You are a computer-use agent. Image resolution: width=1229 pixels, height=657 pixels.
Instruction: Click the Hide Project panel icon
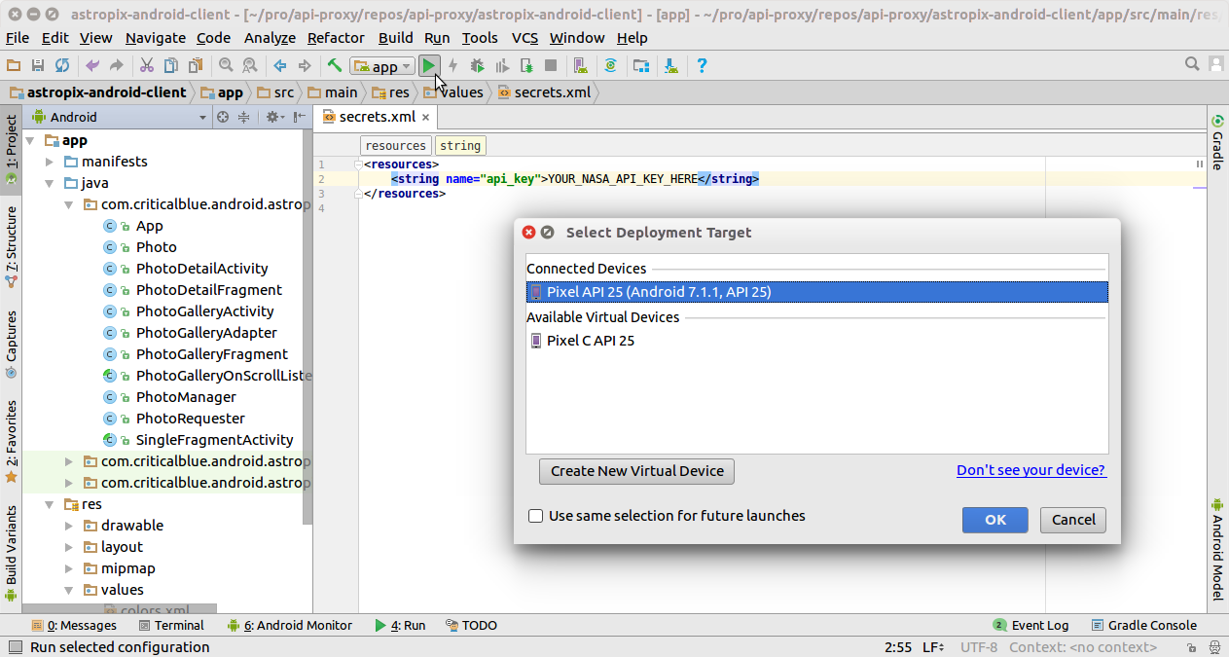click(299, 117)
